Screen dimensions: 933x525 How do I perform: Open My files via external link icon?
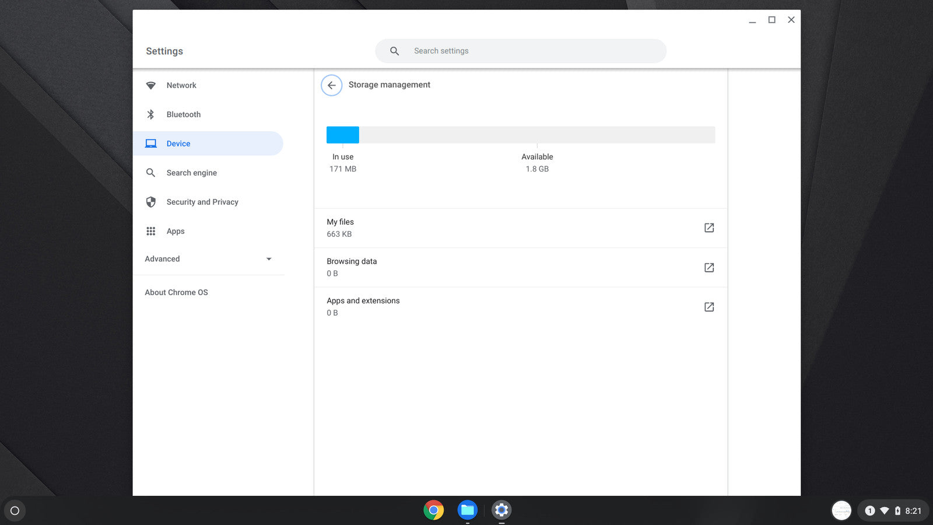tap(708, 228)
